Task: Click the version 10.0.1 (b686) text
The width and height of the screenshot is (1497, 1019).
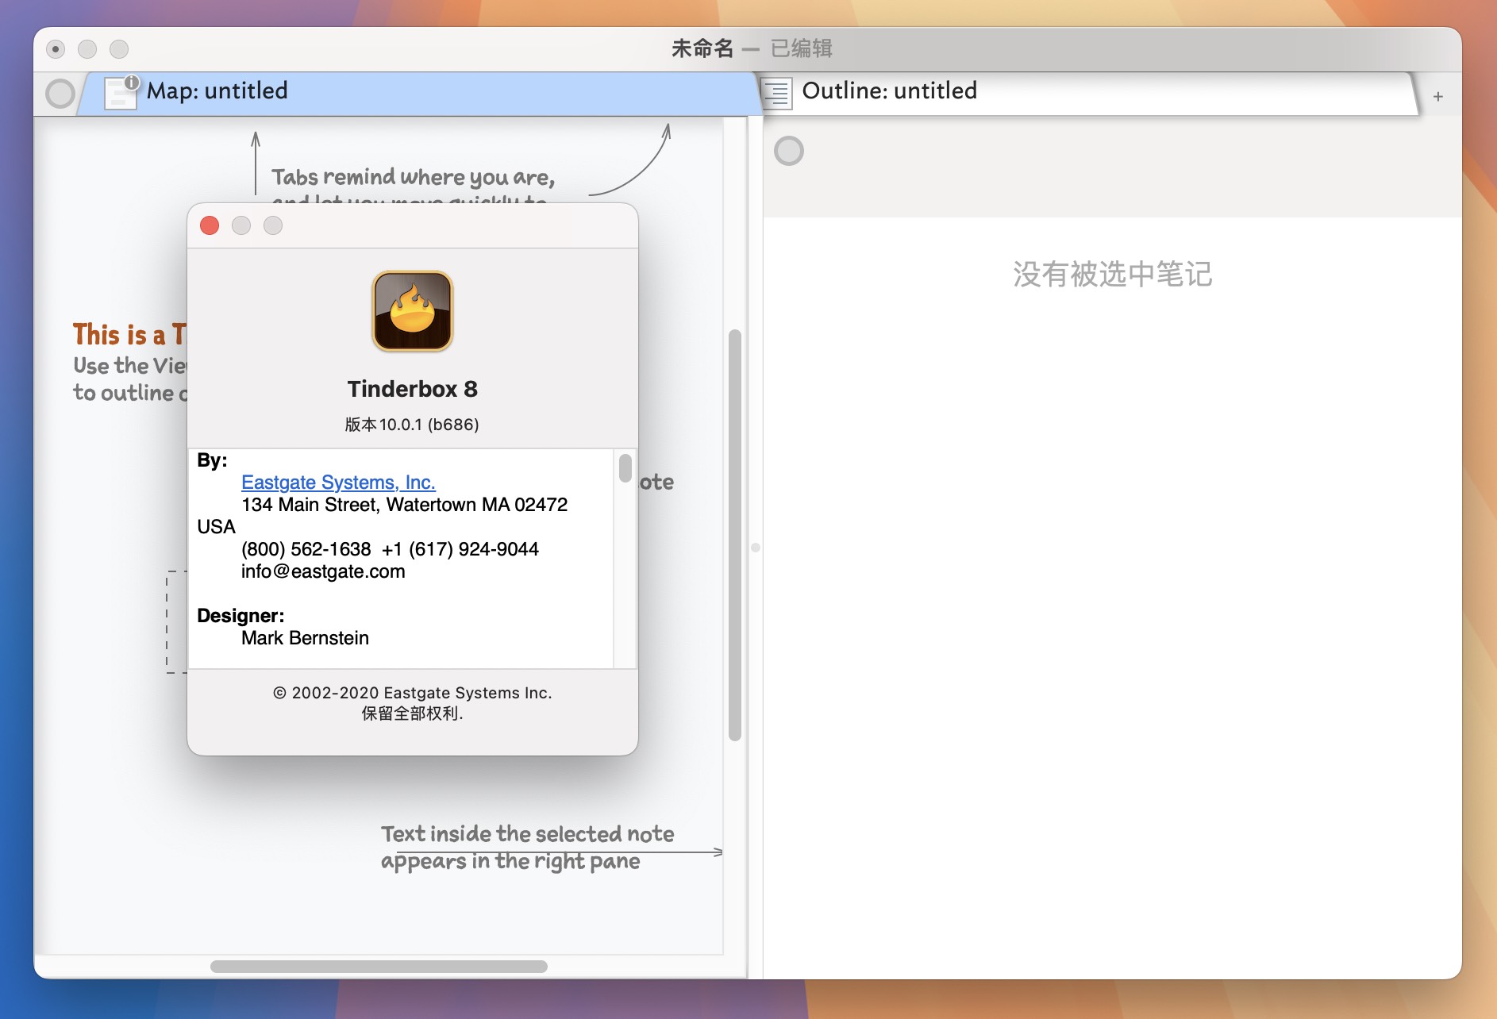Action: [x=412, y=425]
